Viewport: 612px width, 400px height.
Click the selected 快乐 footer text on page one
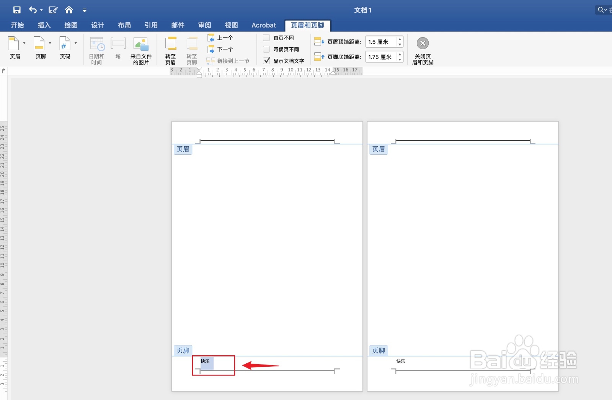[205, 361]
